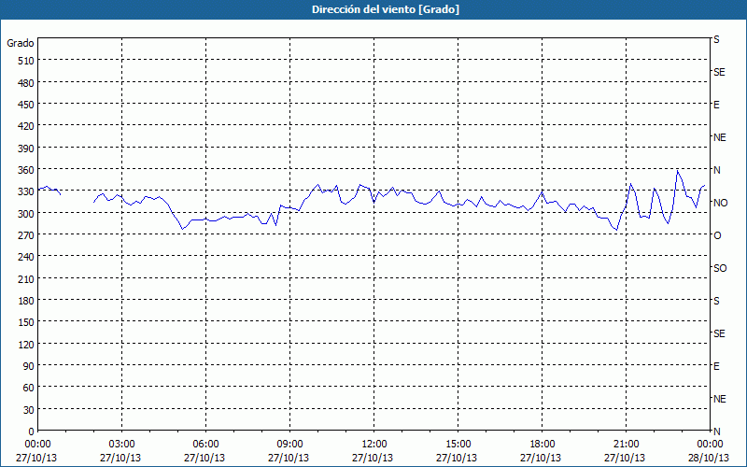Pick the 120 tick label on the left axis
Screen dimensions: 747x467
click(x=26, y=345)
